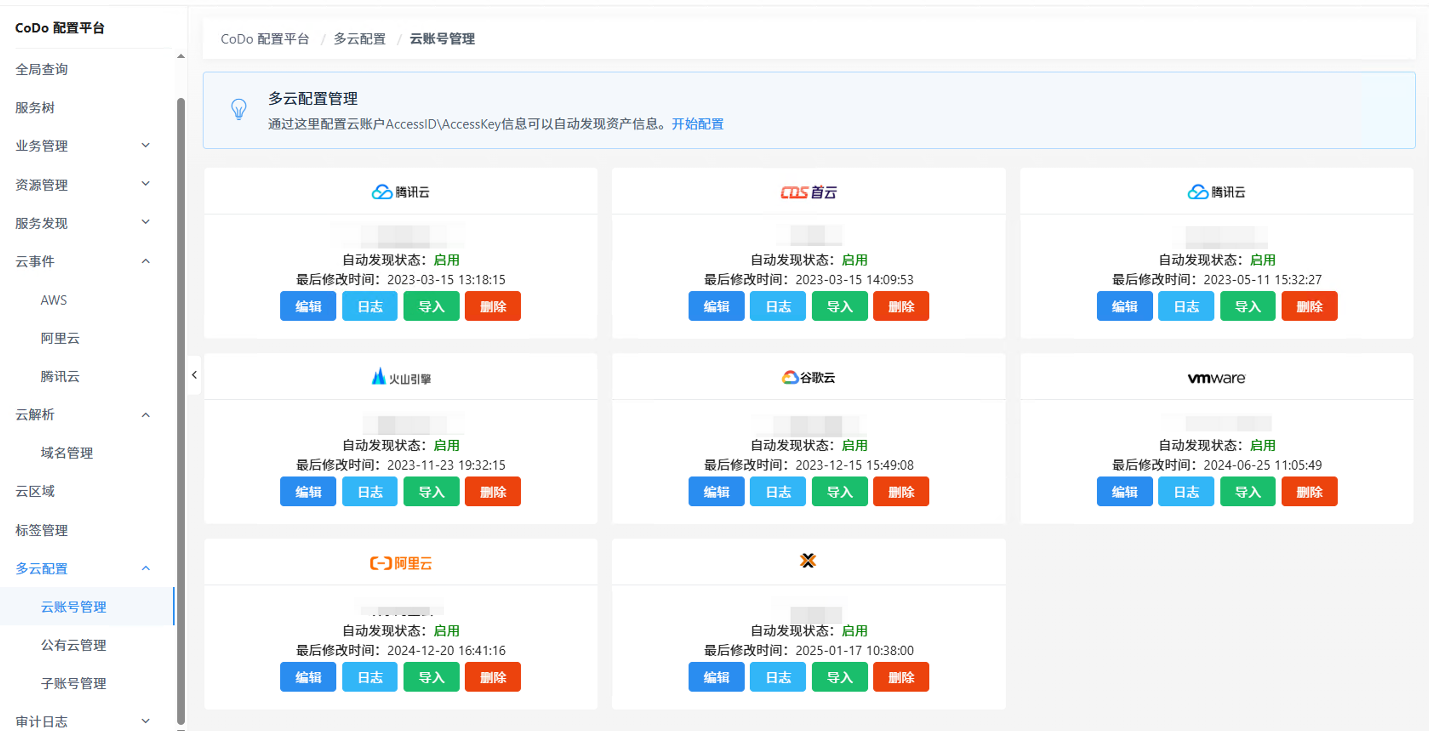Edit the 首云 account
The width and height of the screenshot is (1429, 731).
pos(716,306)
